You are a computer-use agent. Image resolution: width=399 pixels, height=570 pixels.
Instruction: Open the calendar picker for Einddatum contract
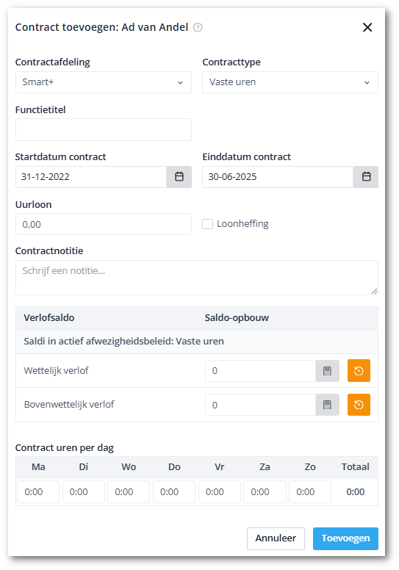click(x=366, y=177)
